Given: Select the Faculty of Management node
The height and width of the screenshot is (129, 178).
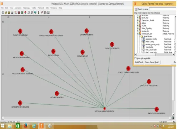Looking at the screenshot, I should [22, 53].
